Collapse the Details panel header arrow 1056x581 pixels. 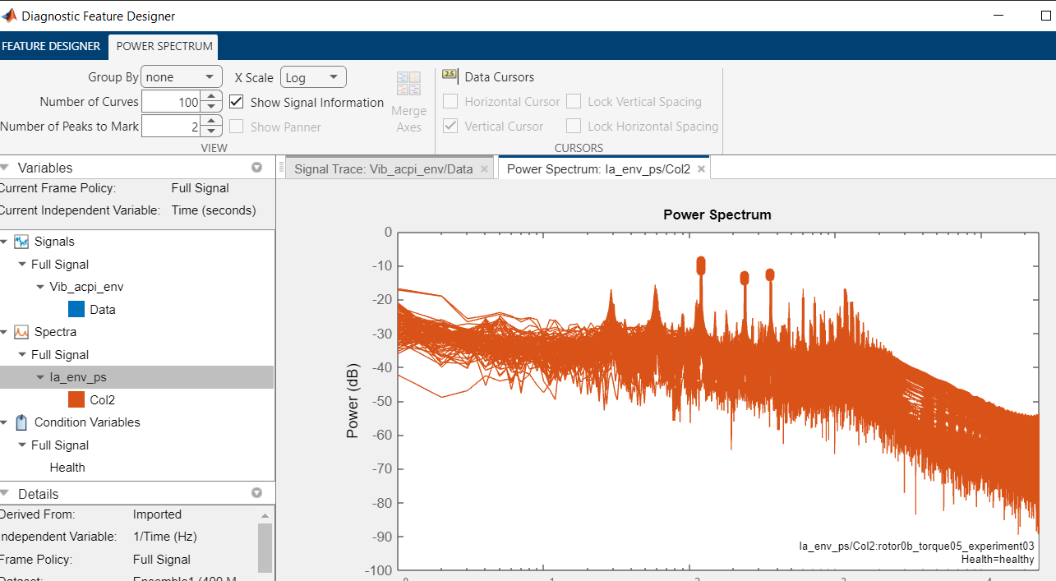pyautogui.click(x=5, y=493)
